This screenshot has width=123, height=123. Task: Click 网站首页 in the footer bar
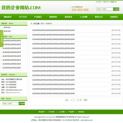(x=42, y=112)
